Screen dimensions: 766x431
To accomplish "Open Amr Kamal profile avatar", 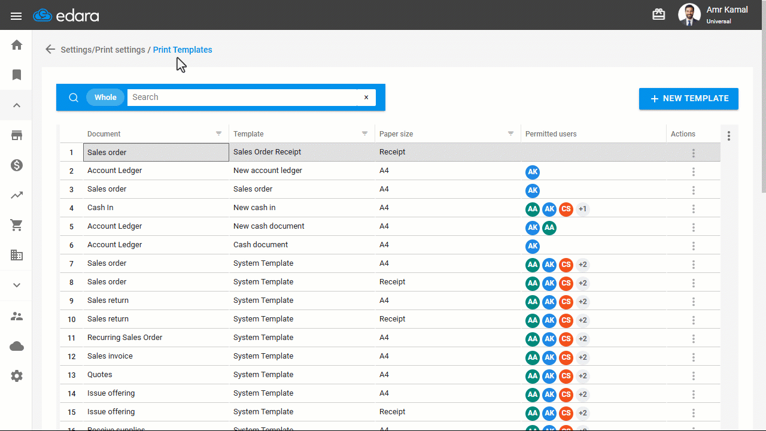I will coord(689,15).
